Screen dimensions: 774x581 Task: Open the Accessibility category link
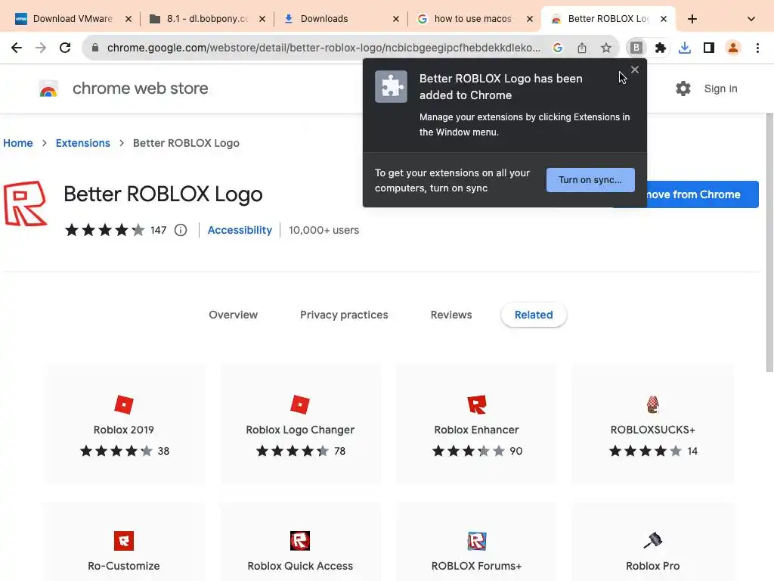pyautogui.click(x=240, y=230)
